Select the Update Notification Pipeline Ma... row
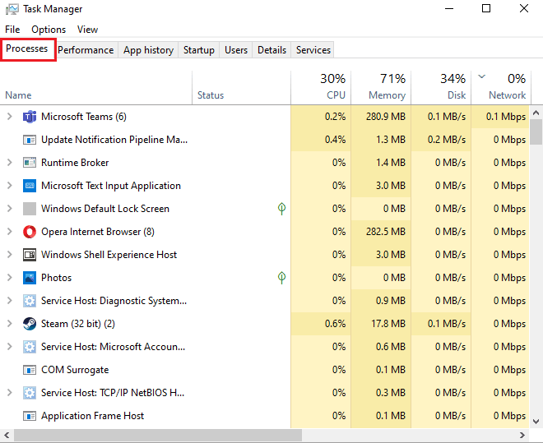This screenshot has height=443, width=543. click(x=265, y=140)
